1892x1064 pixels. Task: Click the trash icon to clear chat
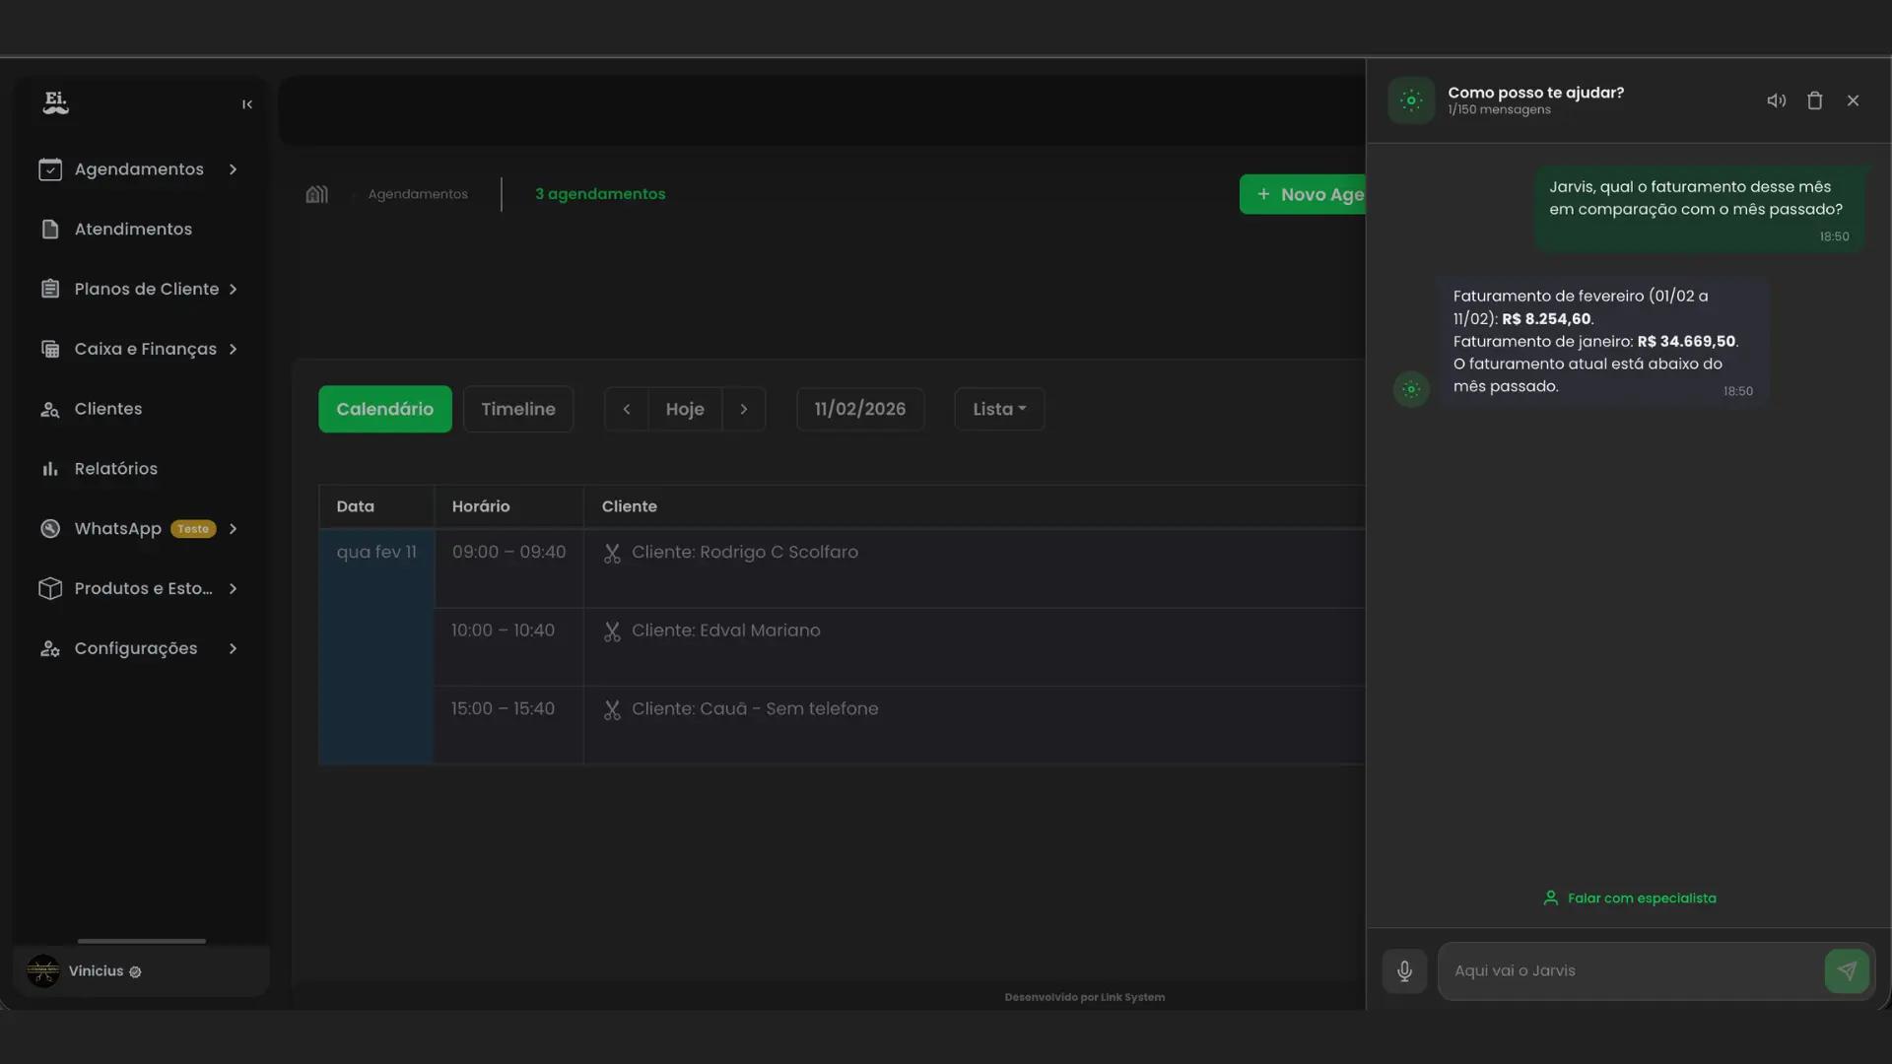point(1814,100)
